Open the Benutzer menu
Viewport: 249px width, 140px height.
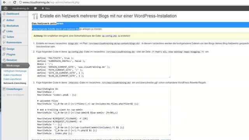click(x=12, y=60)
